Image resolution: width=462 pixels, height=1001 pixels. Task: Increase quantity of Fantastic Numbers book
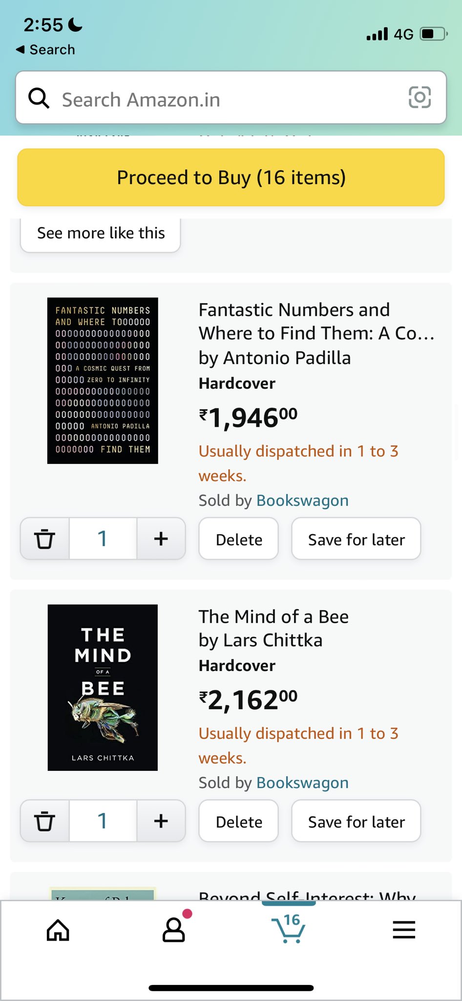click(x=161, y=539)
